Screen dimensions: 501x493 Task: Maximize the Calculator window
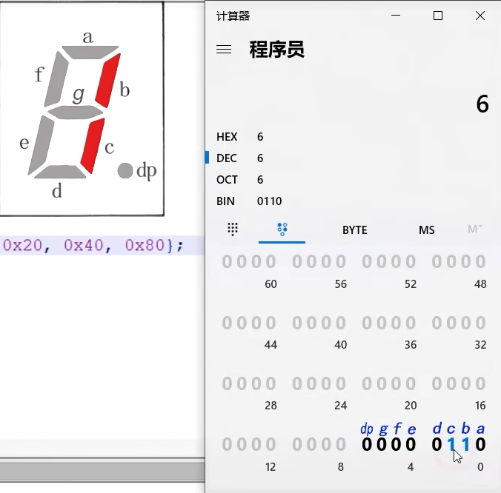(x=438, y=16)
